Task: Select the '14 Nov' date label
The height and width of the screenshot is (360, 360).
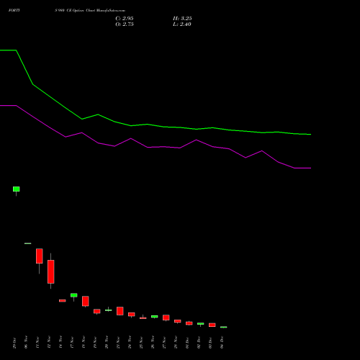Action: 61,342
